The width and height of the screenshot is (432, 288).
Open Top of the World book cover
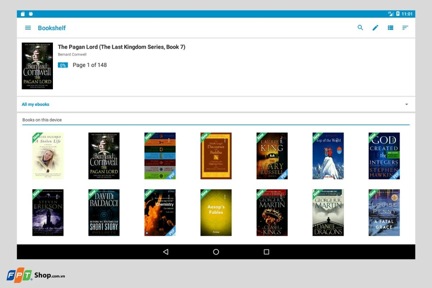(328, 156)
